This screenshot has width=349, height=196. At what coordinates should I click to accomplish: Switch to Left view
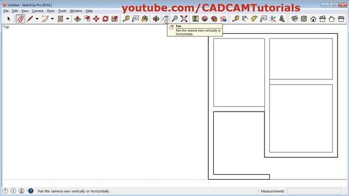click(341, 19)
